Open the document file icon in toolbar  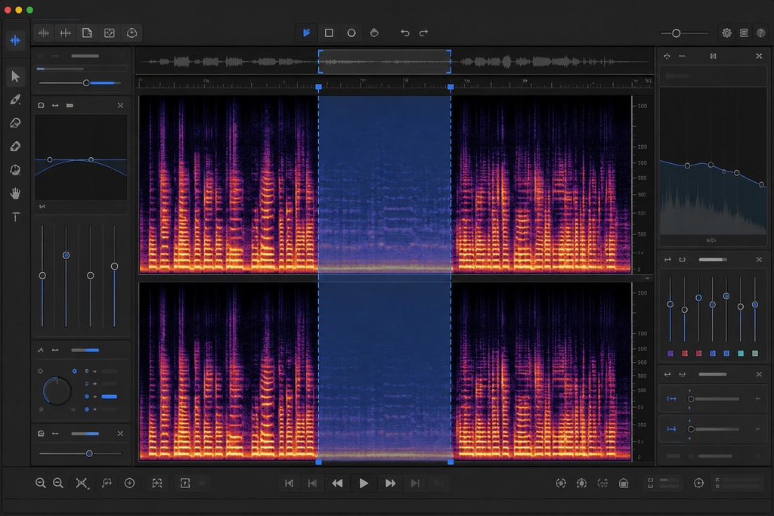pos(88,33)
